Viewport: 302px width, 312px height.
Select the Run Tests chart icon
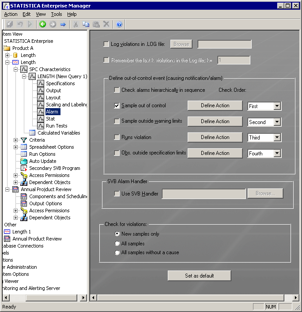pos(41,126)
